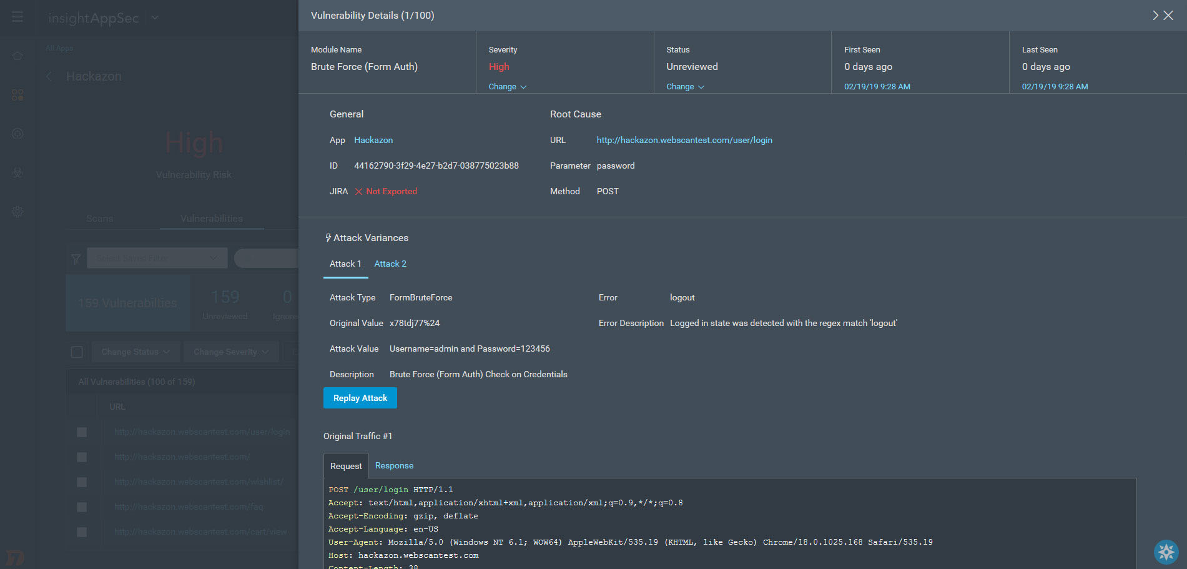
Task: Switch to the Attack 2 tab
Action: pos(390,264)
